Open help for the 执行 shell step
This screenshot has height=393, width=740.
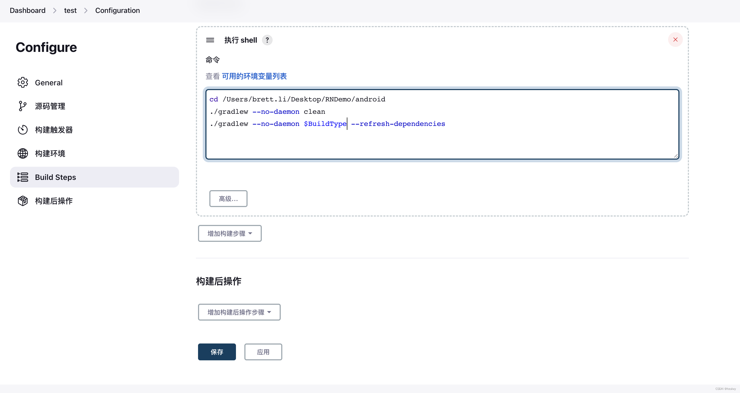pos(267,40)
